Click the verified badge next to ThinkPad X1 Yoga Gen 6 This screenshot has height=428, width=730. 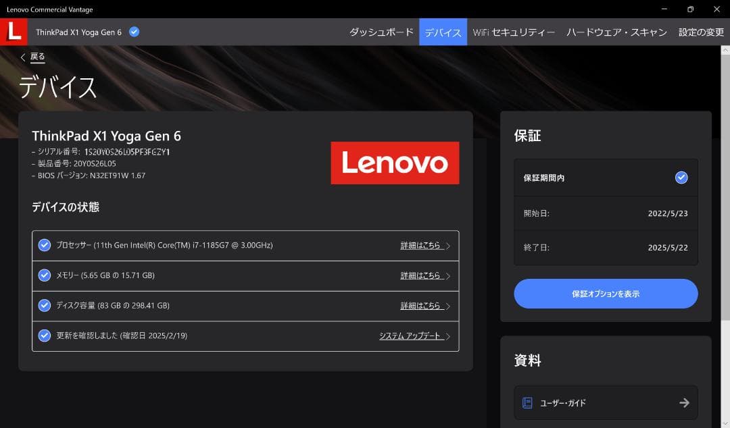[133, 31]
